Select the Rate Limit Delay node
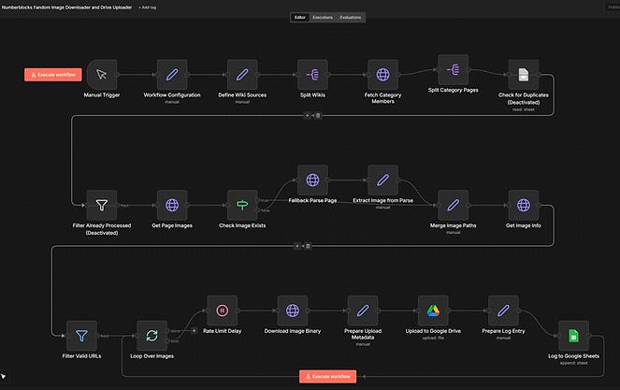 [223, 311]
